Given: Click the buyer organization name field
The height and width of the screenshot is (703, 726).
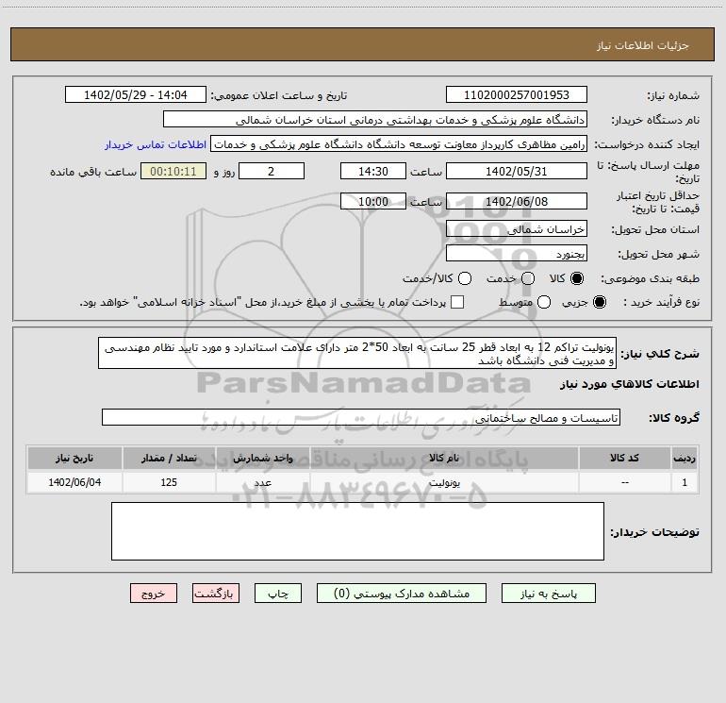Looking at the screenshot, I should pyautogui.click(x=375, y=119).
